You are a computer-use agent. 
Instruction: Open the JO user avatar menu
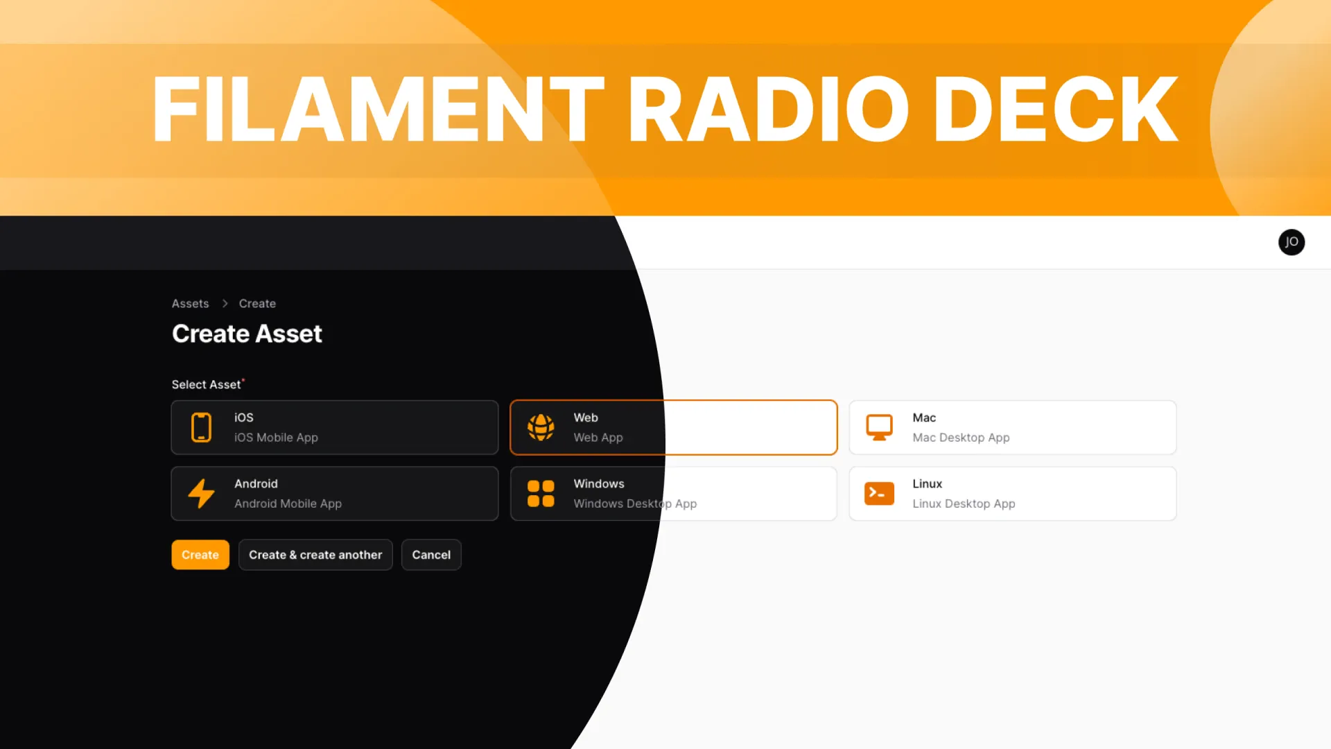tap(1291, 242)
